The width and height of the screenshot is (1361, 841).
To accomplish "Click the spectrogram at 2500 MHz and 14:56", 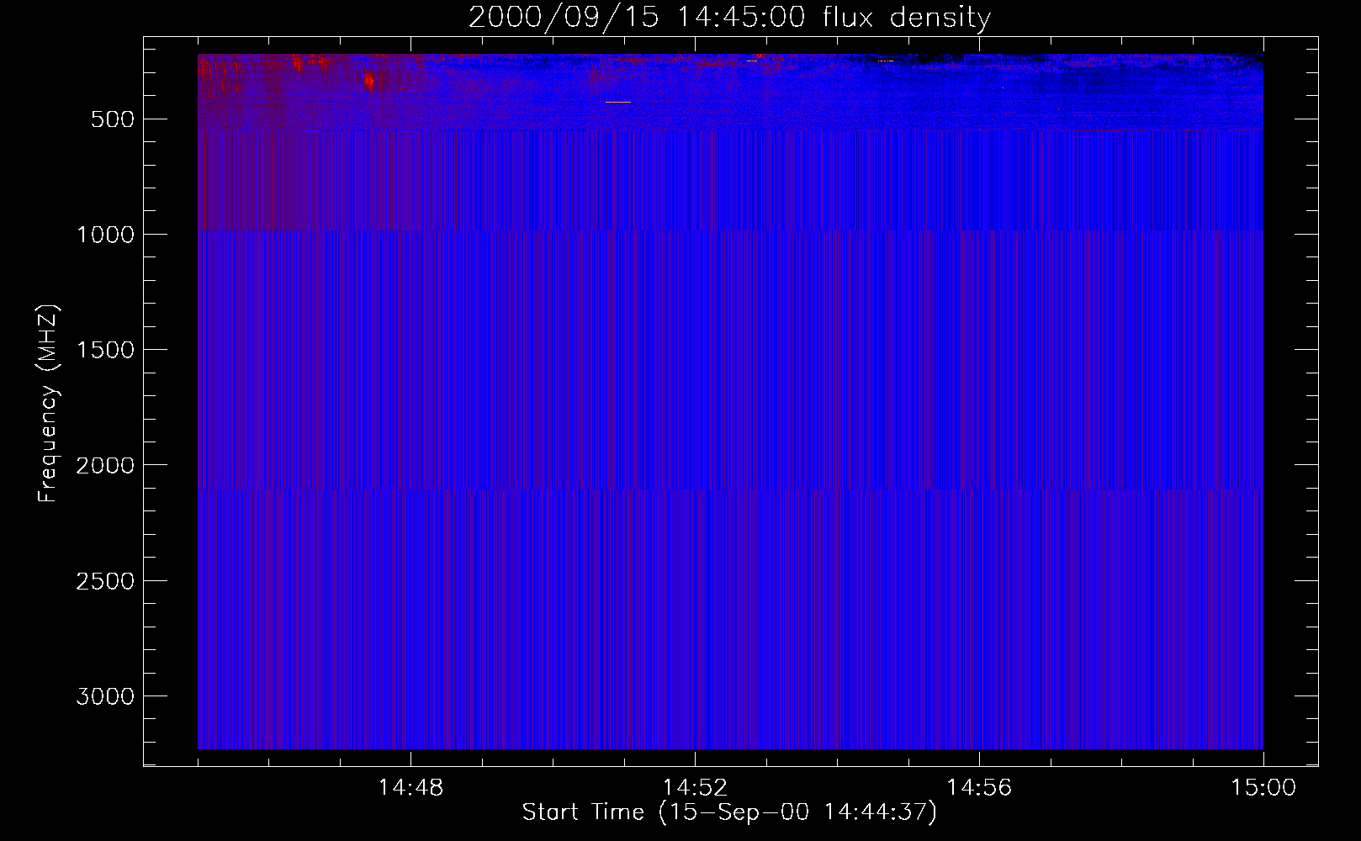I will click(979, 580).
